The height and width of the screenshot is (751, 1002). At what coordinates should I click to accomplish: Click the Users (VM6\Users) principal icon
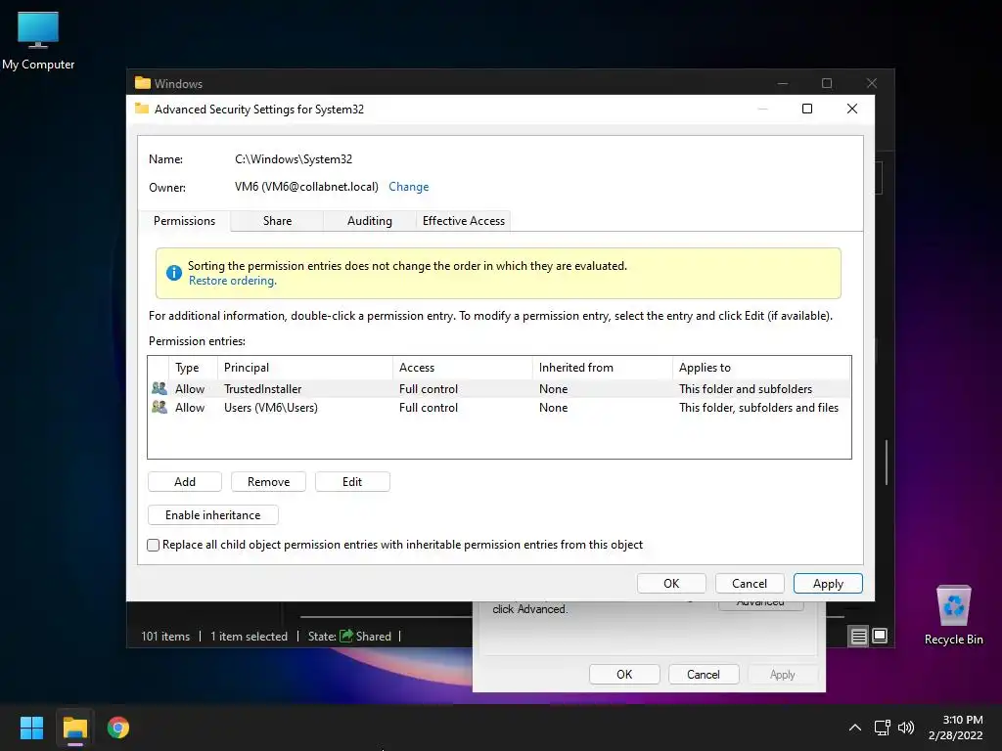pos(159,407)
